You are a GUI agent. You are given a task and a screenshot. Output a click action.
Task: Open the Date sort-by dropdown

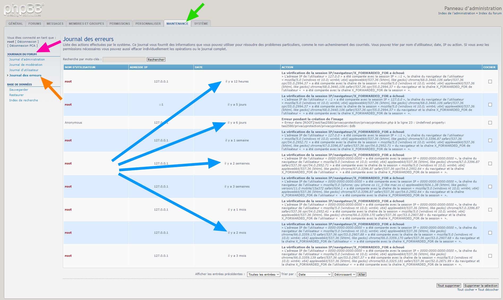[314, 275]
